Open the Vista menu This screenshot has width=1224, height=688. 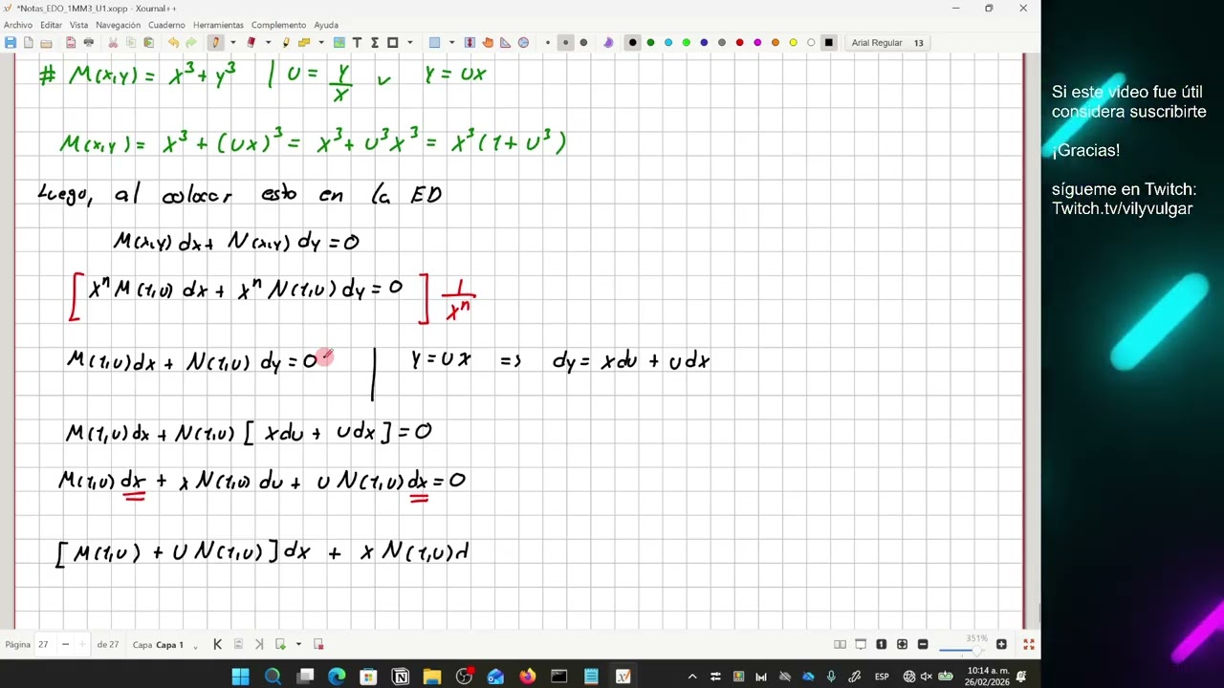(78, 25)
